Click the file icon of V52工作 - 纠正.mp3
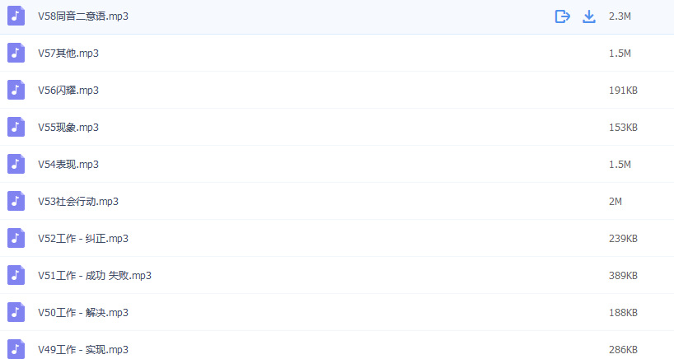Viewport: 674px width, 359px height. [x=16, y=239]
